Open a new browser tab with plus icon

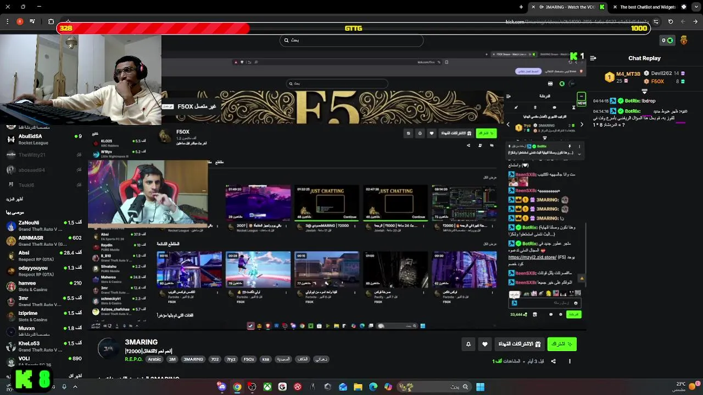(521, 7)
